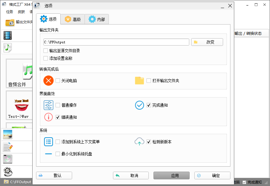Tick the 关闭电脑 checkbox
Screen dimensions: 270x186
point(58,81)
